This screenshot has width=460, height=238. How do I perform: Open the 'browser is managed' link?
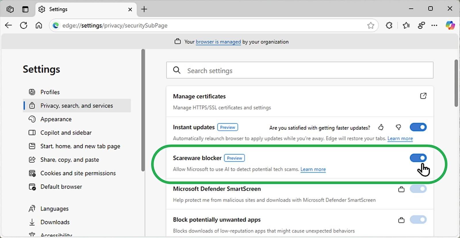click(218, 42)
